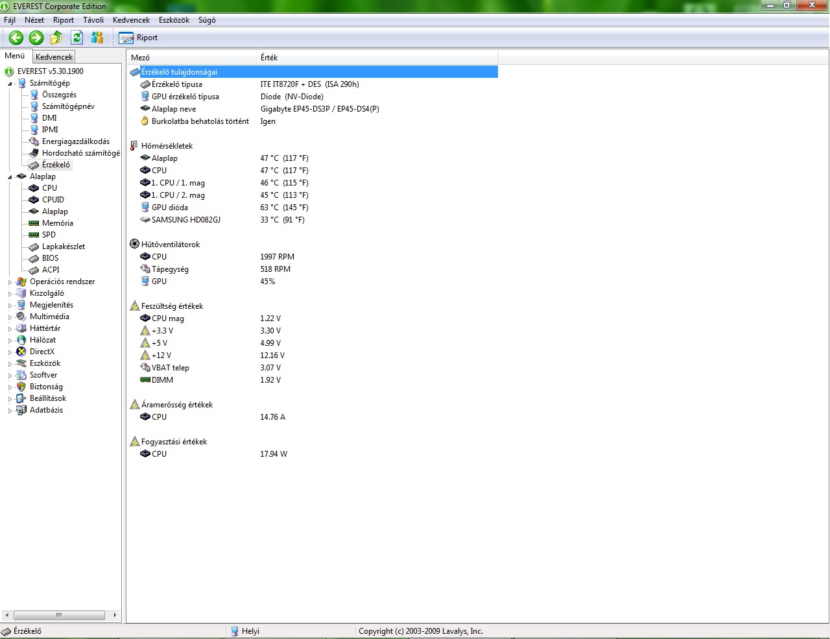Click the Hűtőventilátorok fan icon
Screen dimensions: 830x639
coord(134,245)
